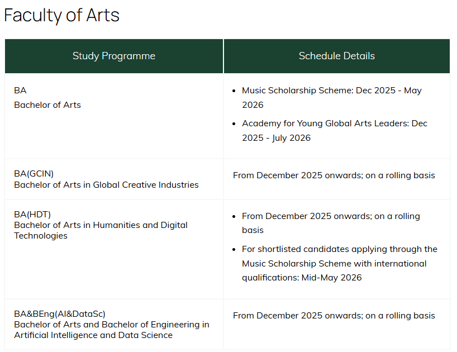Screen dimensions: 457x352
Task: Click the Academy for Young Global Arts Leaders entry
Action: 334,130
